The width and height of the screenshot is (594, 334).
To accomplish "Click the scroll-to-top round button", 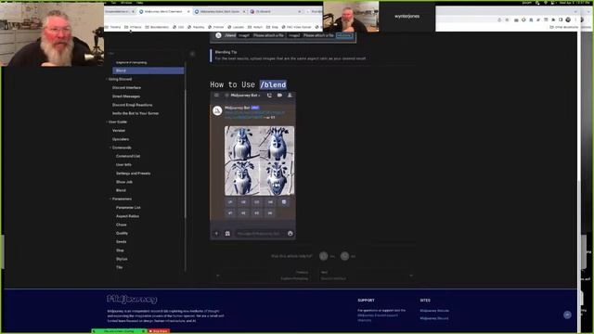I will tap(567, 315).
